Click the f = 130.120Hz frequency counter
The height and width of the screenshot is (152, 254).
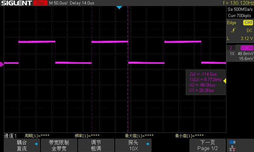tap(238, 3)
